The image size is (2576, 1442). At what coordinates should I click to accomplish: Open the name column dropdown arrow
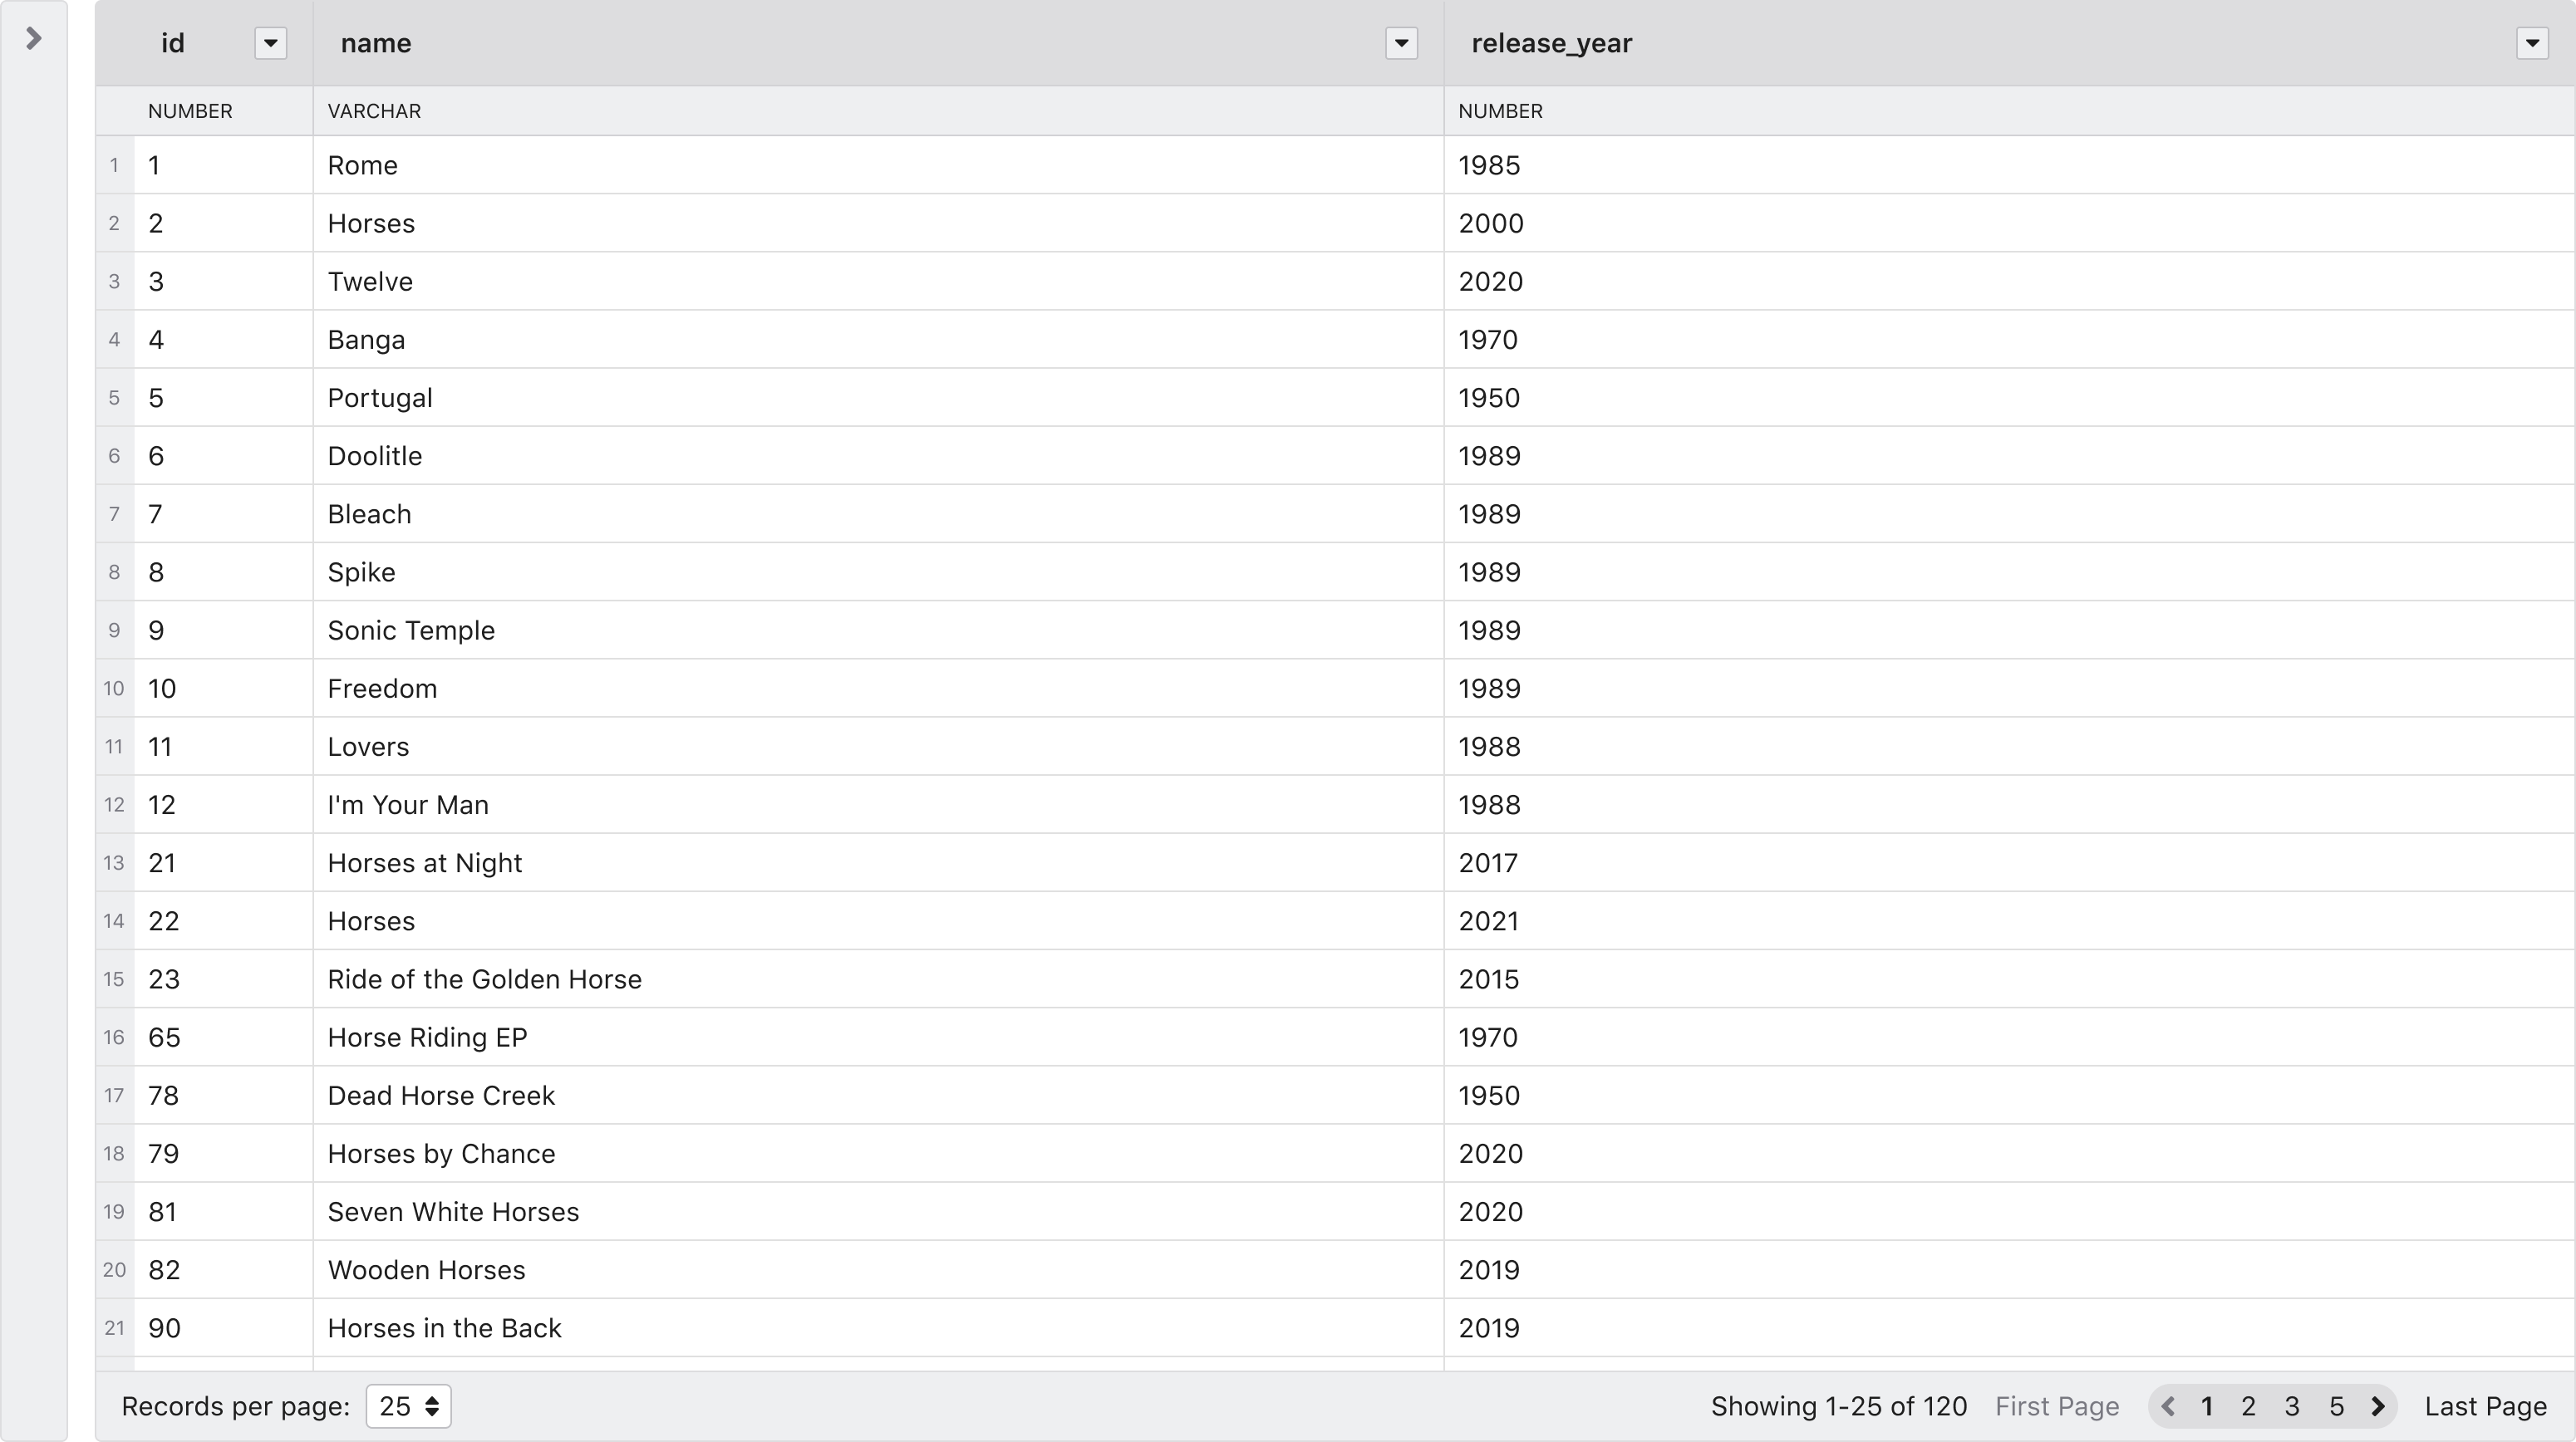1401,43
